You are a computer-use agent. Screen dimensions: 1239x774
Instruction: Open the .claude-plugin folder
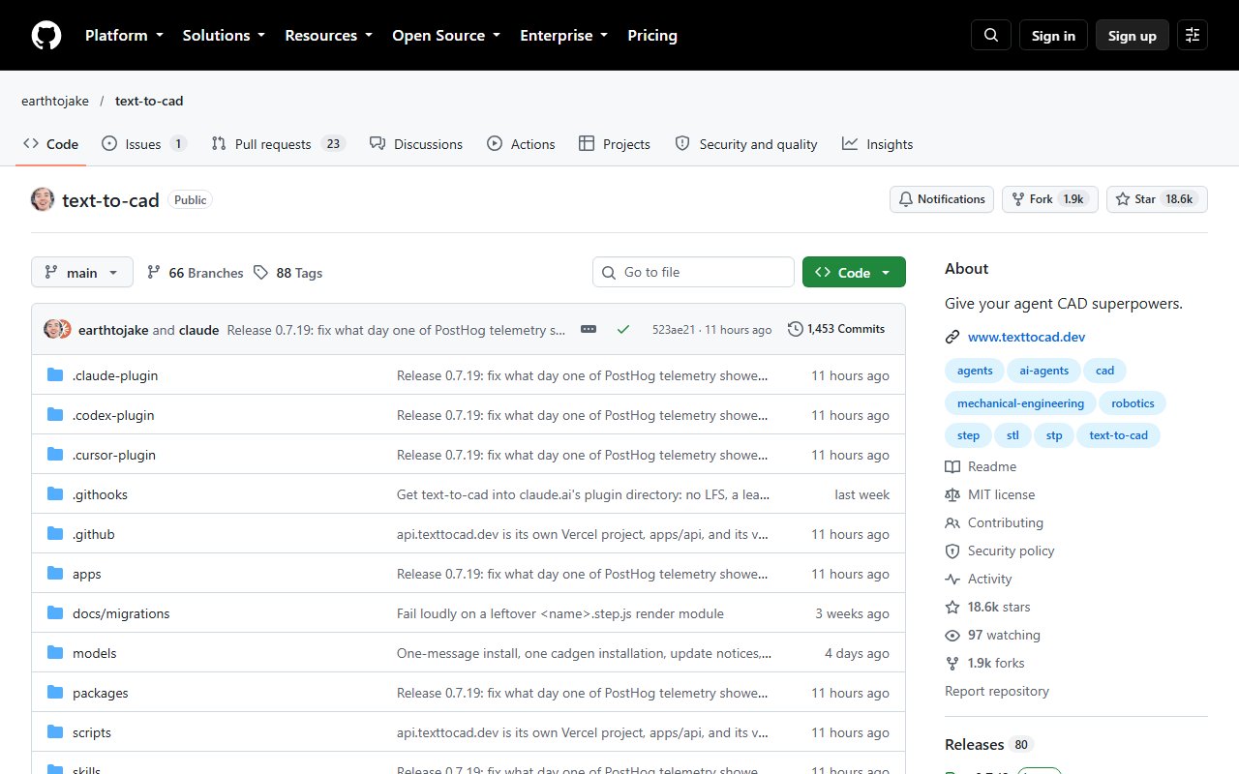(115, 375)
